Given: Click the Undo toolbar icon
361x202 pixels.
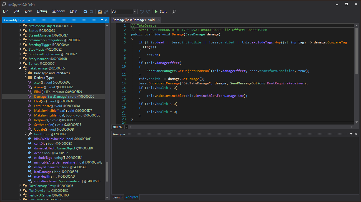Looking at the screenshot, I should pos(142,12).
